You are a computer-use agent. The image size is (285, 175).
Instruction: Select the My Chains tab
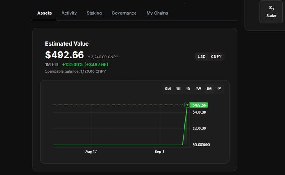[157, 13]
